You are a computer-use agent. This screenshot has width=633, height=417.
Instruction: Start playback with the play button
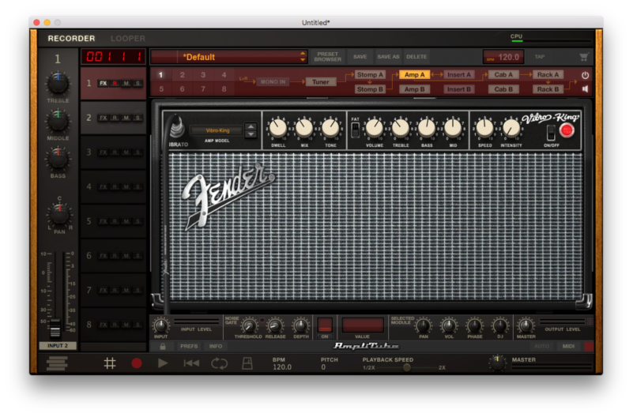click(163, 363)
